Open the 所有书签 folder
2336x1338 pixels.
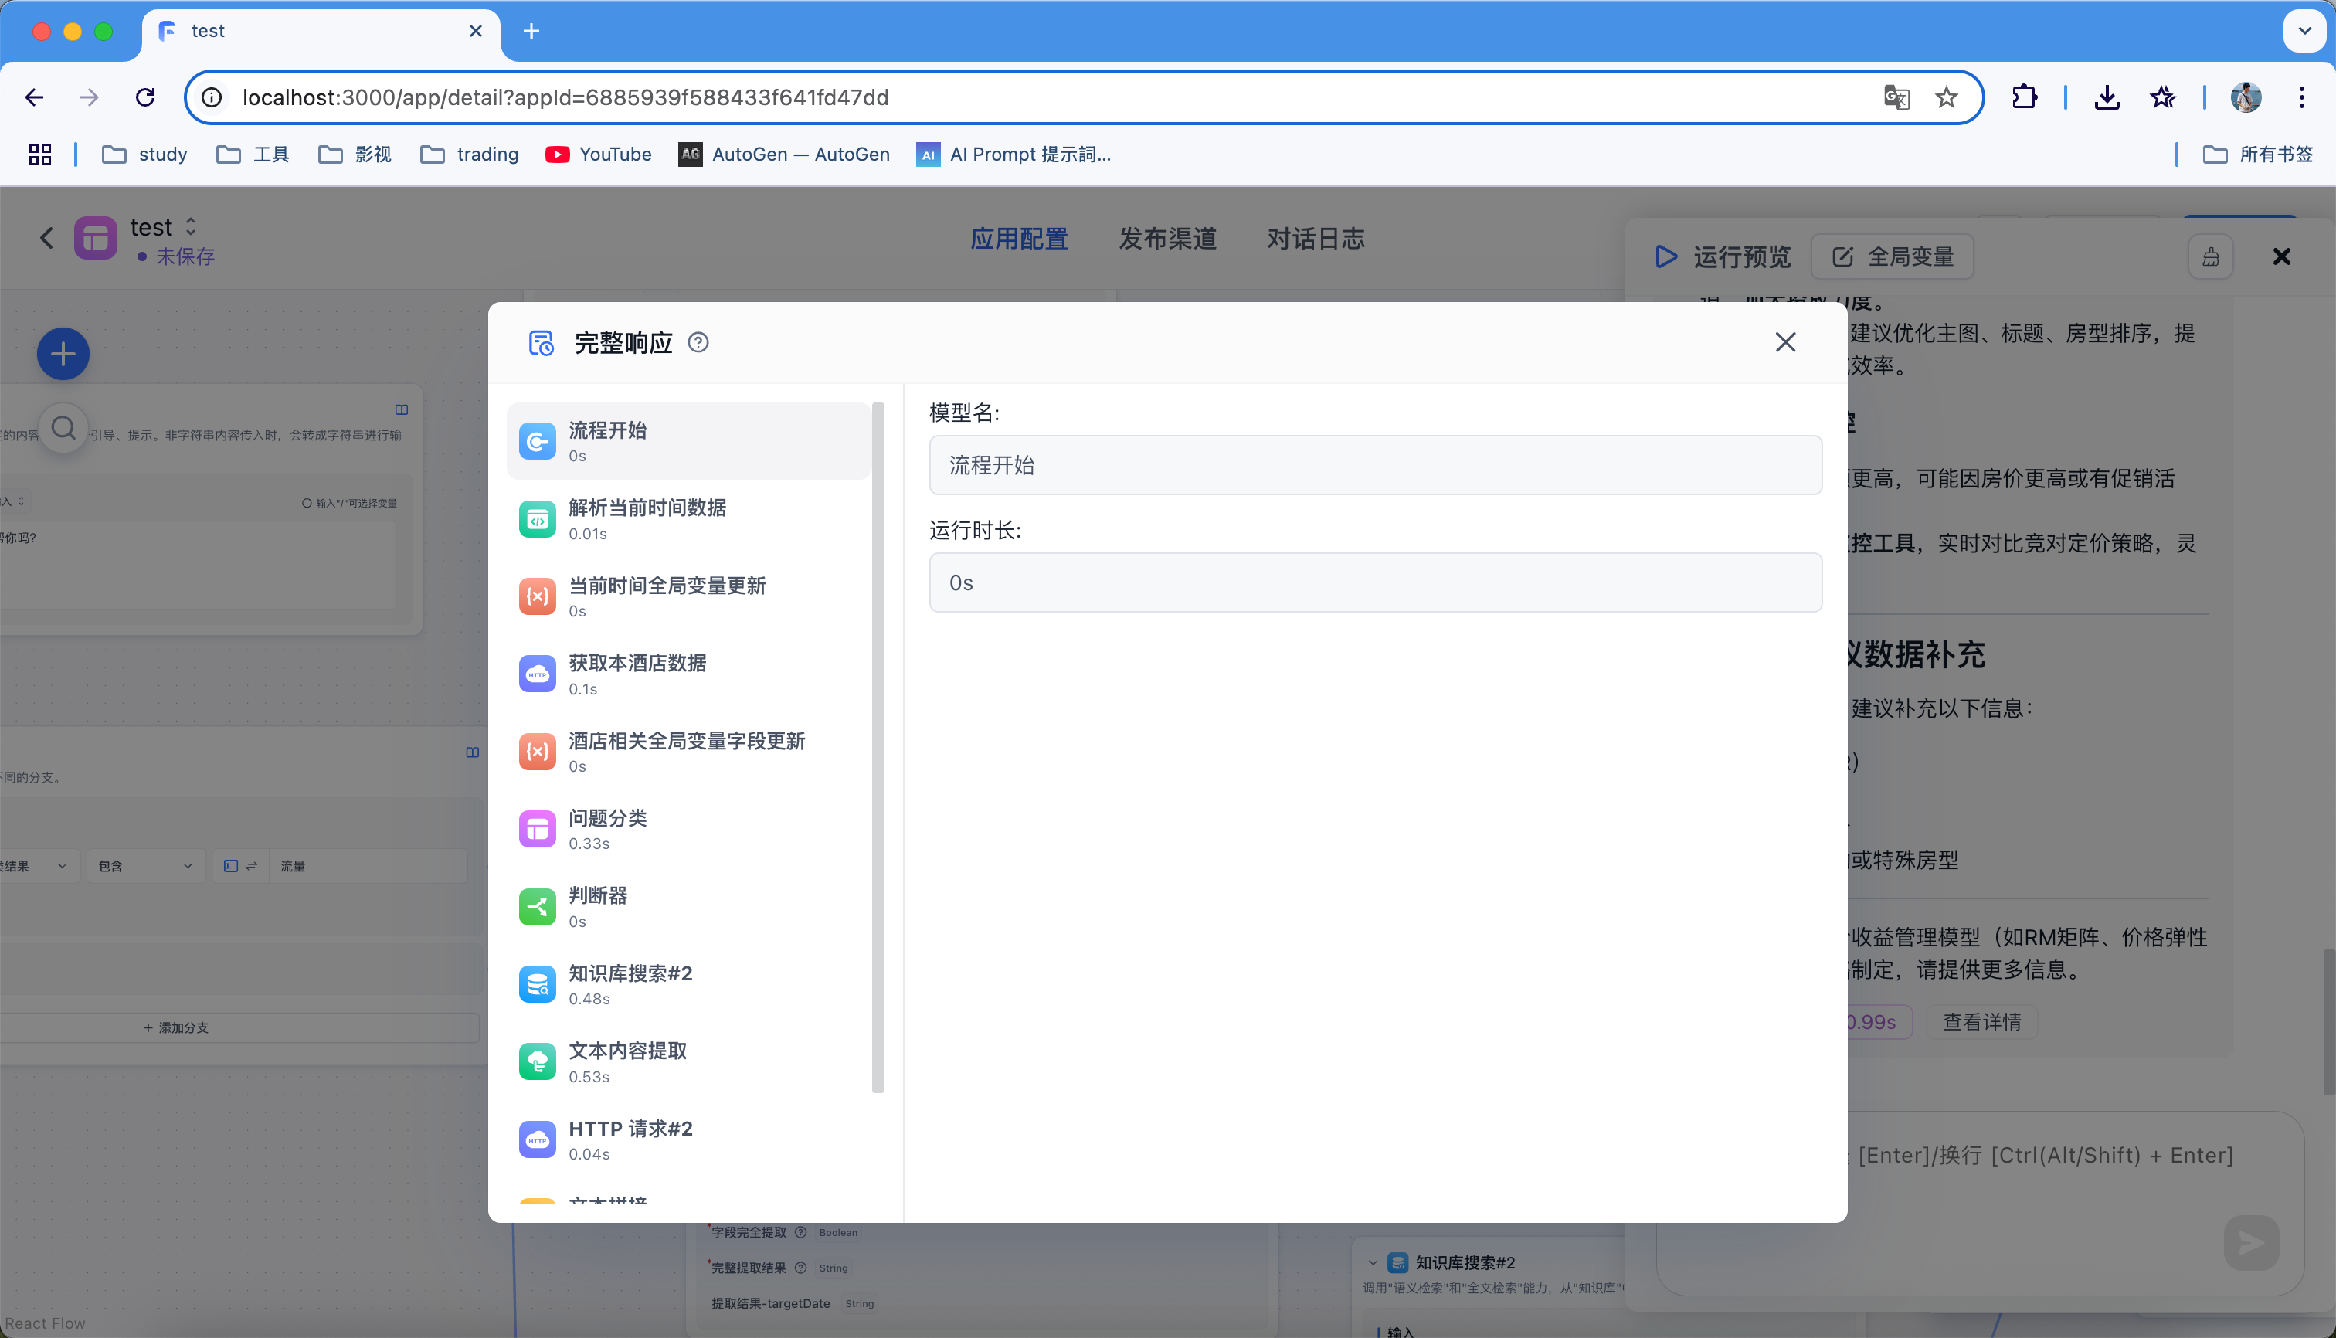2257,155
